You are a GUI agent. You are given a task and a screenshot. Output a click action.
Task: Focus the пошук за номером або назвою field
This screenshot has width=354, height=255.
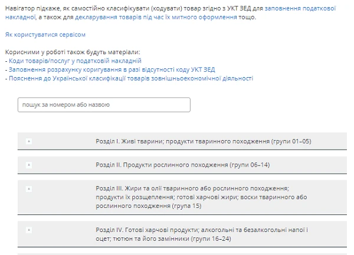104,105
